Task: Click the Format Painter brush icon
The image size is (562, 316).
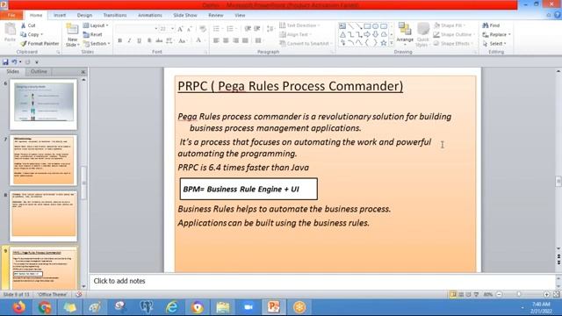Action: coord(24,43)
